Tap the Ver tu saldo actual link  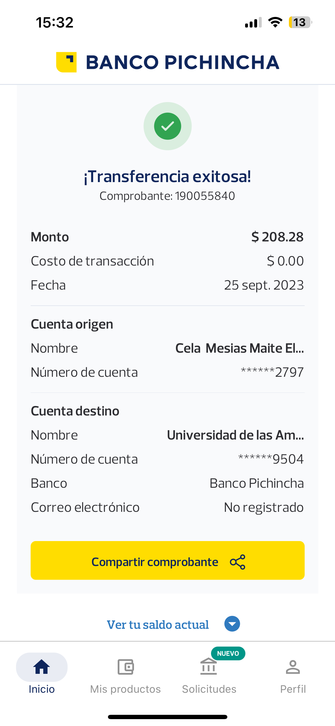point(158,624)
